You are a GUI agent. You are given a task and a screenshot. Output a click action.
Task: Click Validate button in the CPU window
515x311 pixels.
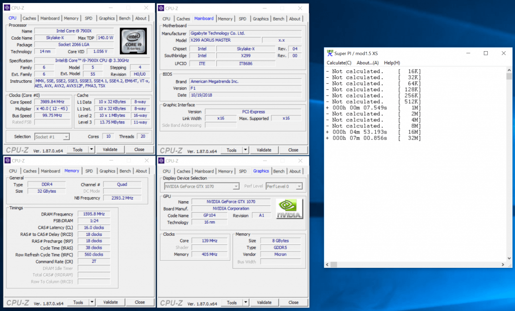[x=110, y=149]
